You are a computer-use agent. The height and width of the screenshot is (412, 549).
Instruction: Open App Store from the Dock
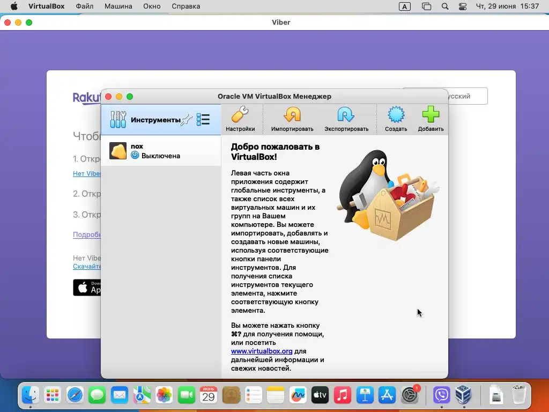(387, 395)
